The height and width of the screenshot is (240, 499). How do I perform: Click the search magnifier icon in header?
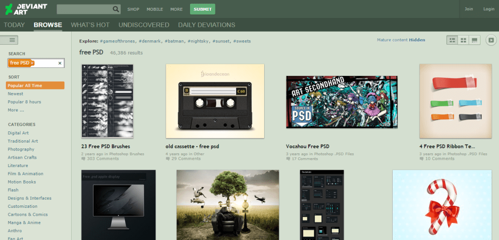[116, 9]
